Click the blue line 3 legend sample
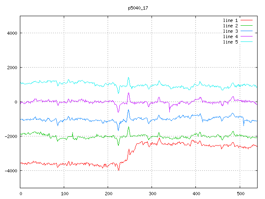 (x=246, y=31)
